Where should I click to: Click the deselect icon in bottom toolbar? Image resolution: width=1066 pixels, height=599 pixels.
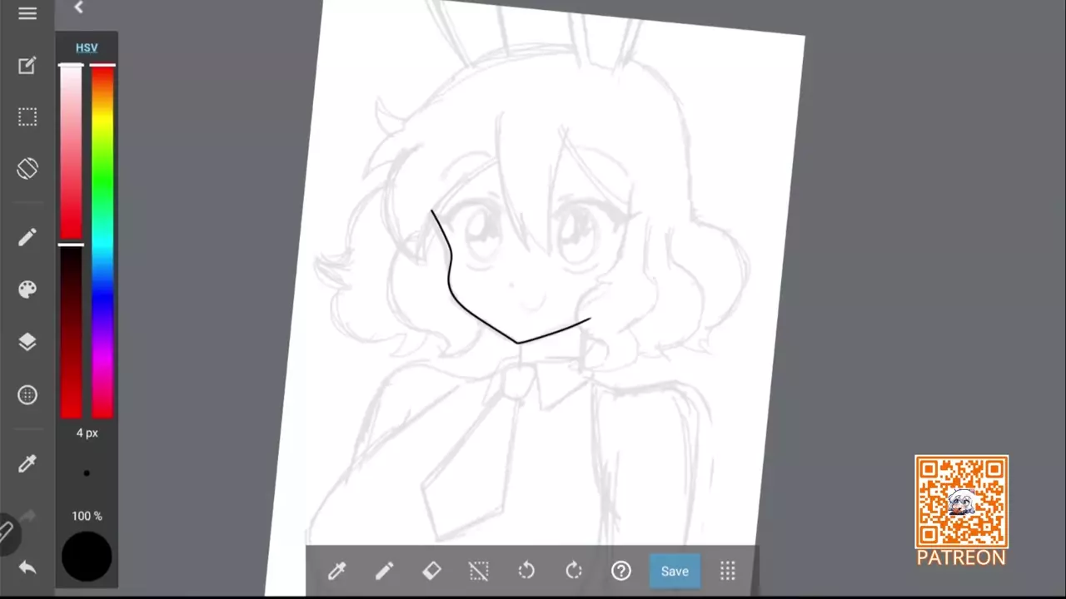coord(478,571)
